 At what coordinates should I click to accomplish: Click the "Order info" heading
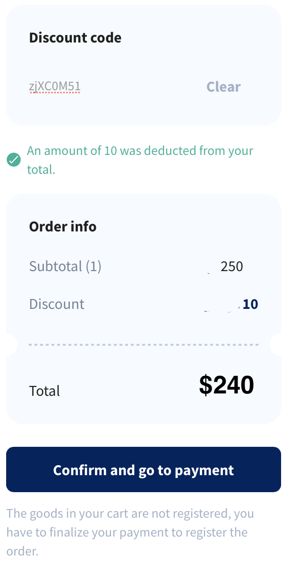(x=63, y=227)
